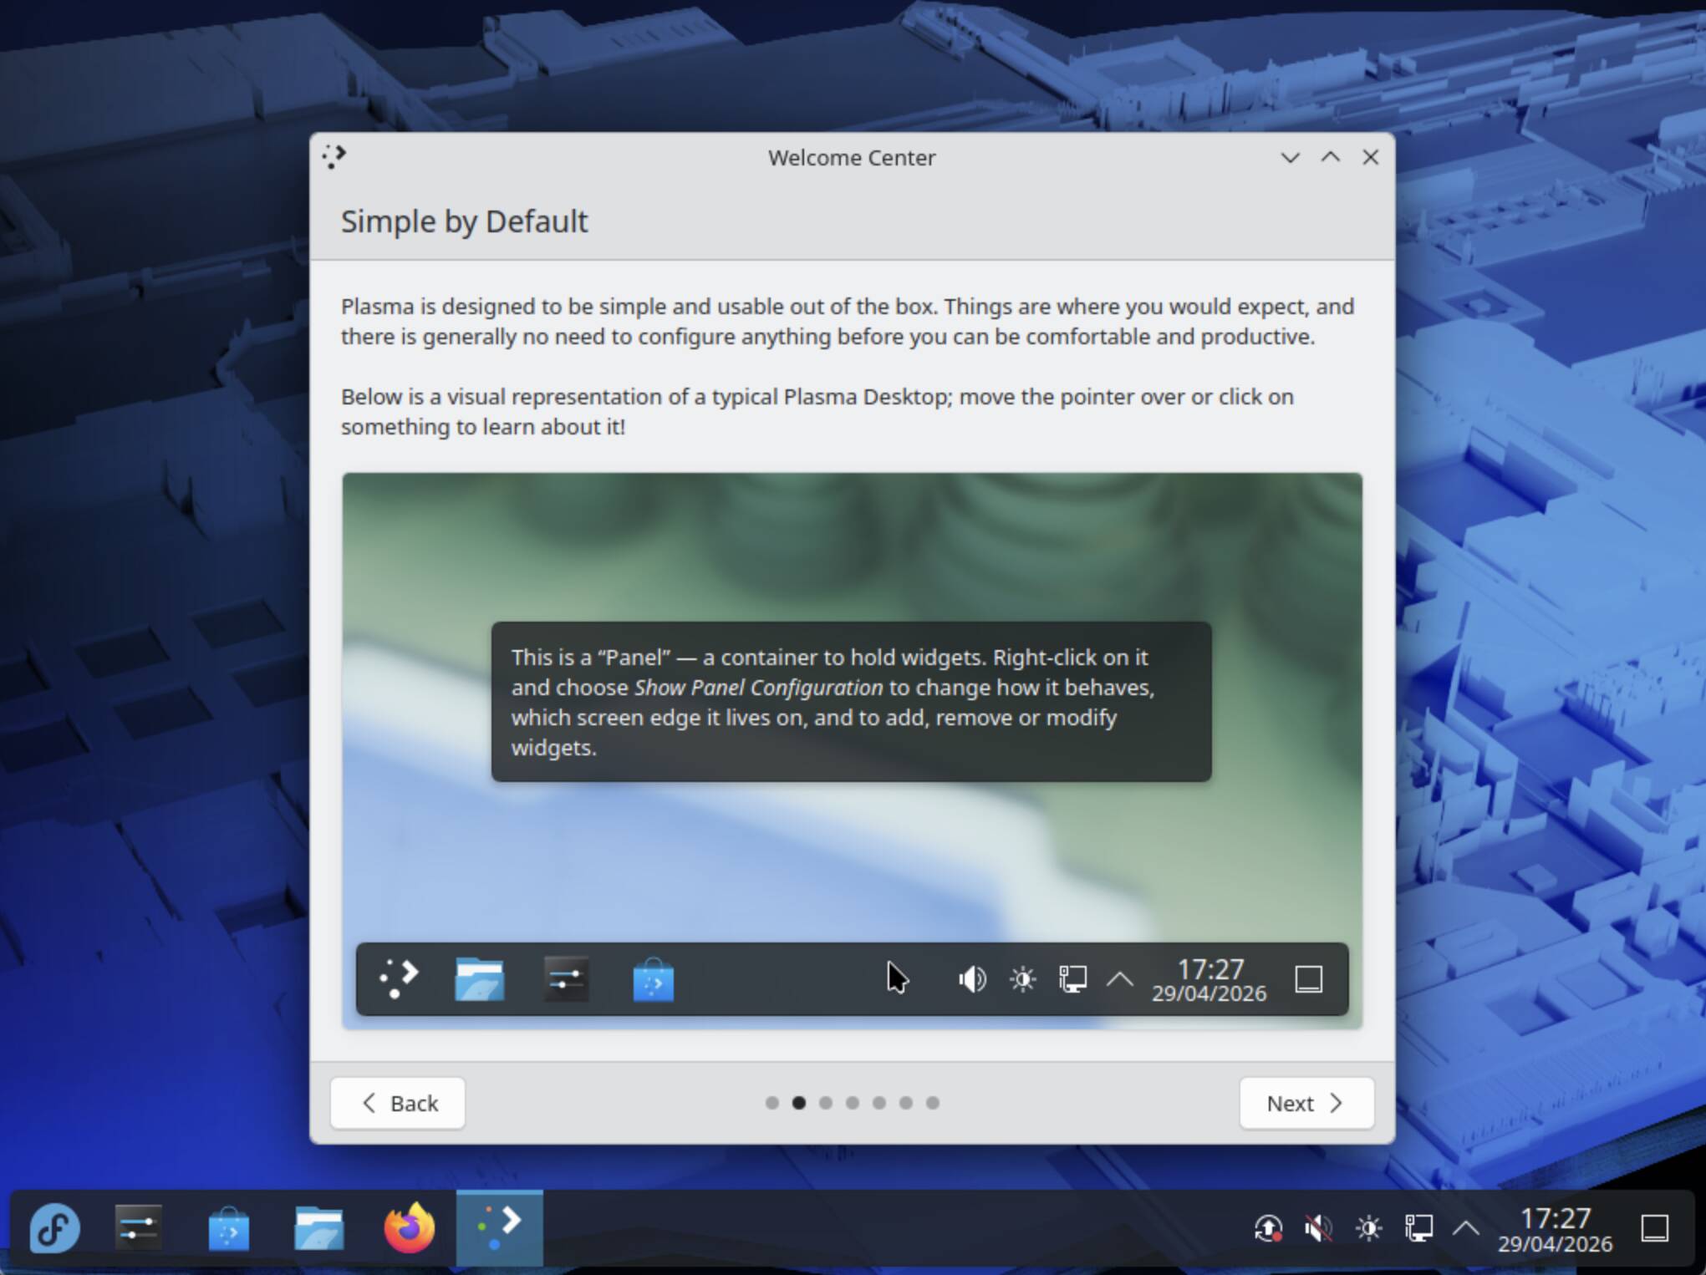The width and height of the screenshot is (1706, 1275).
Task: Click the volume speaker in the mock panel
Action: coord(972,978)
